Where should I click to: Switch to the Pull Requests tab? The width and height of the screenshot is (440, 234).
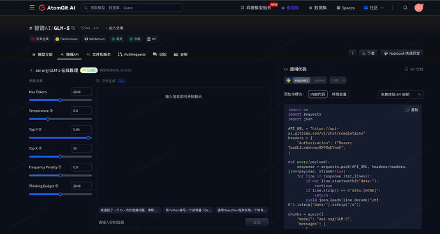tap(131, 54)
